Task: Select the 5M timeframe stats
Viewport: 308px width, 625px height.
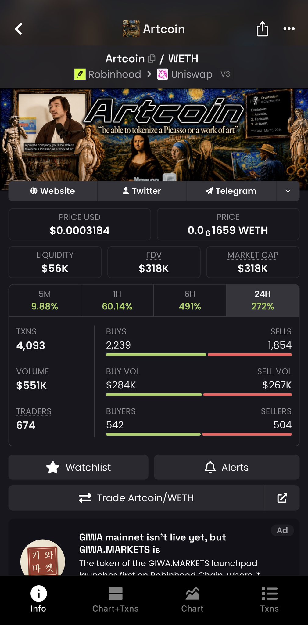Action: (x=45, y=300)
